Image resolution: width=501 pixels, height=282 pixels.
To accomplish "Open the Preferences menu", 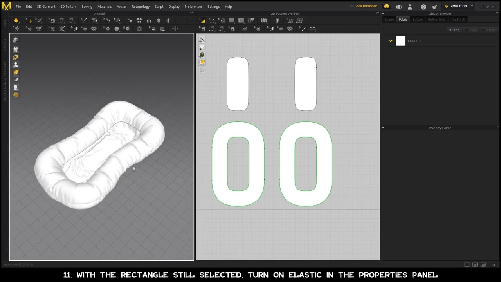I will coord(193,7).
